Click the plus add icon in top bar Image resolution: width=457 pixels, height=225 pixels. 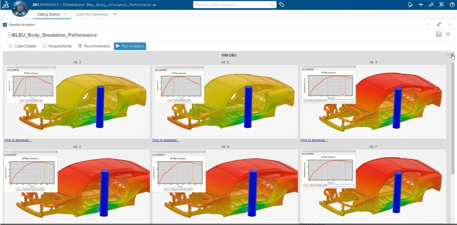click(420, 5)
